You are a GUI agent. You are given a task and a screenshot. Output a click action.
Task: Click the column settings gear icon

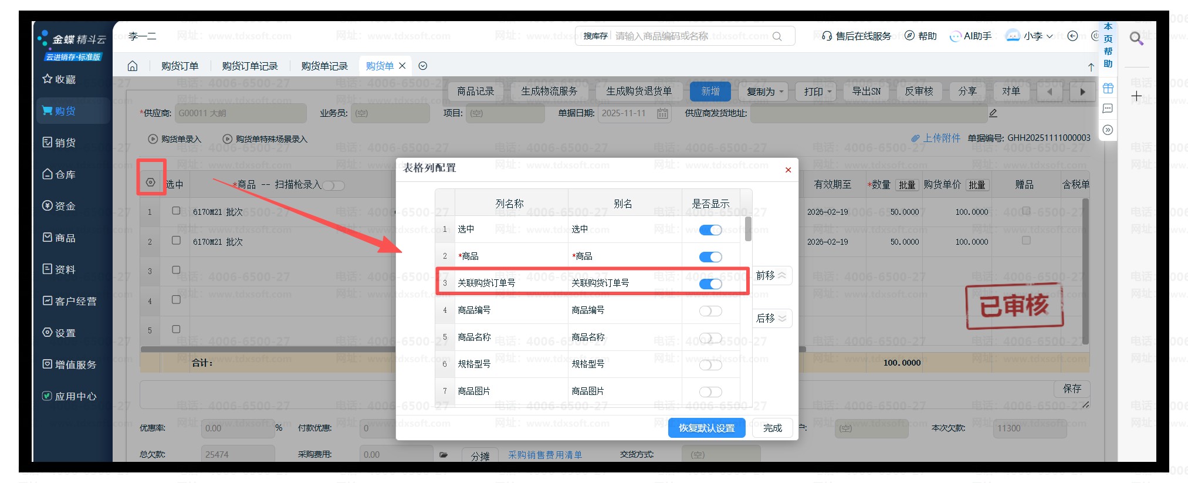pyautogui.click(x=151, y=183)
